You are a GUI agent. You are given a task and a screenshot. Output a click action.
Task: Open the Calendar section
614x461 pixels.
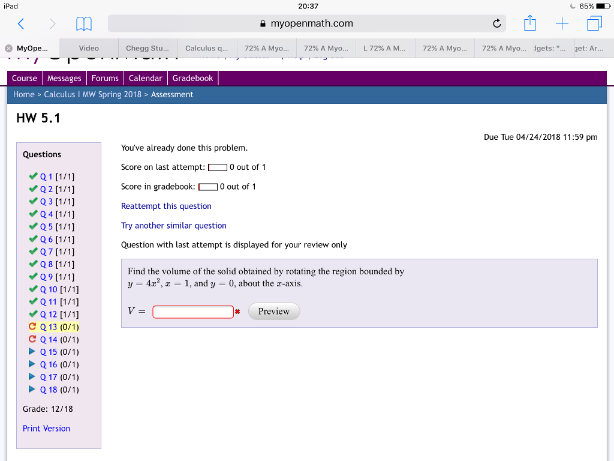[145, 77]
